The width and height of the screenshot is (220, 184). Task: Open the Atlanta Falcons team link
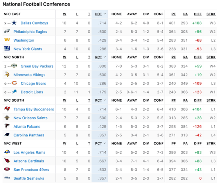pyautogui.click(x=27, y=126)
